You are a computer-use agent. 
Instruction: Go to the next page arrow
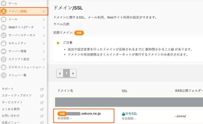click(x=73, y=73)
